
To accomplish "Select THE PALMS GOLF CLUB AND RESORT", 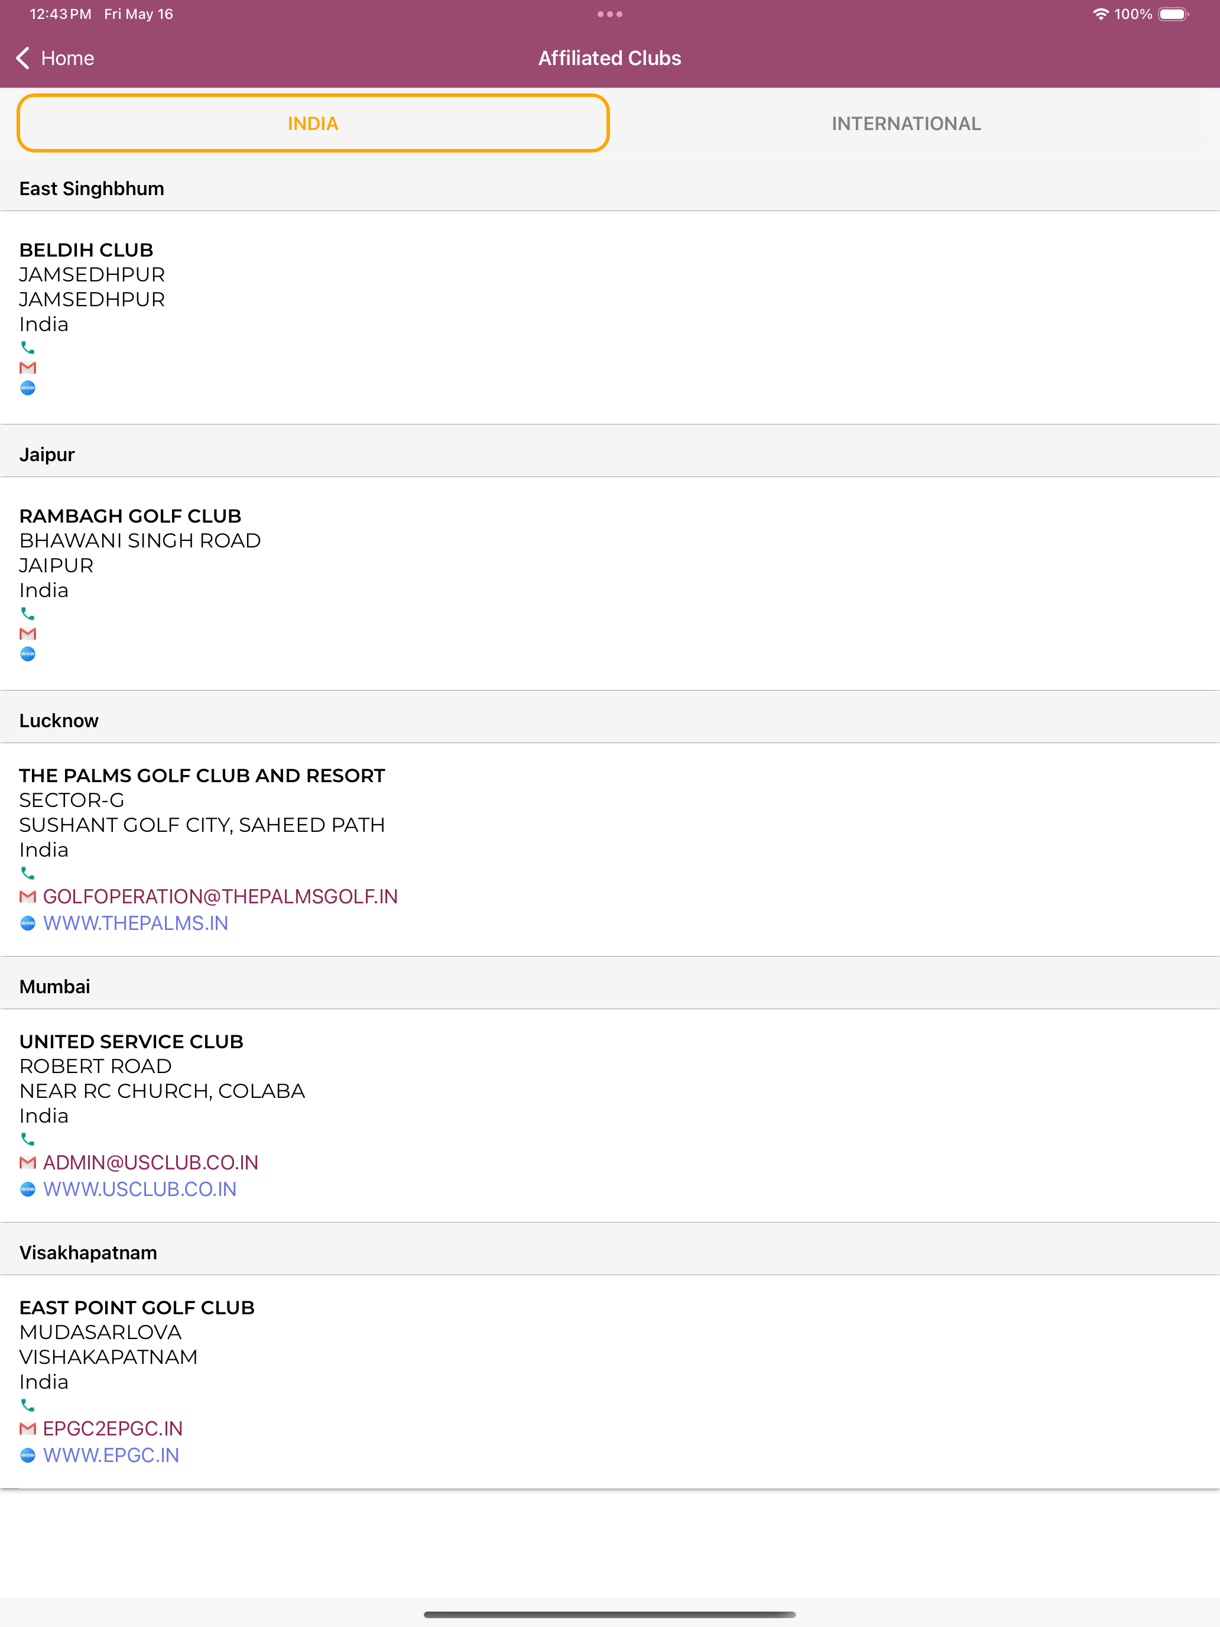I will tap(202, 776).
